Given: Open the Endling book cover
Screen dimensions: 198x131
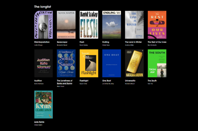Looking at the screenshot, I should pyautogui.click(x=112, y=25).
